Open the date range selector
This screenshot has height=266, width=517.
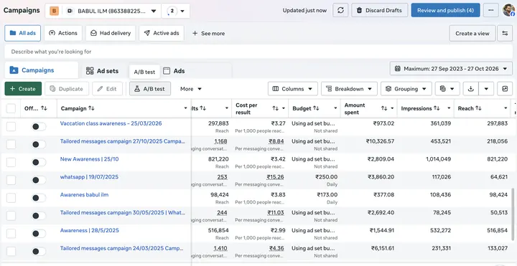pyautogui.click(x=451, y=69)
